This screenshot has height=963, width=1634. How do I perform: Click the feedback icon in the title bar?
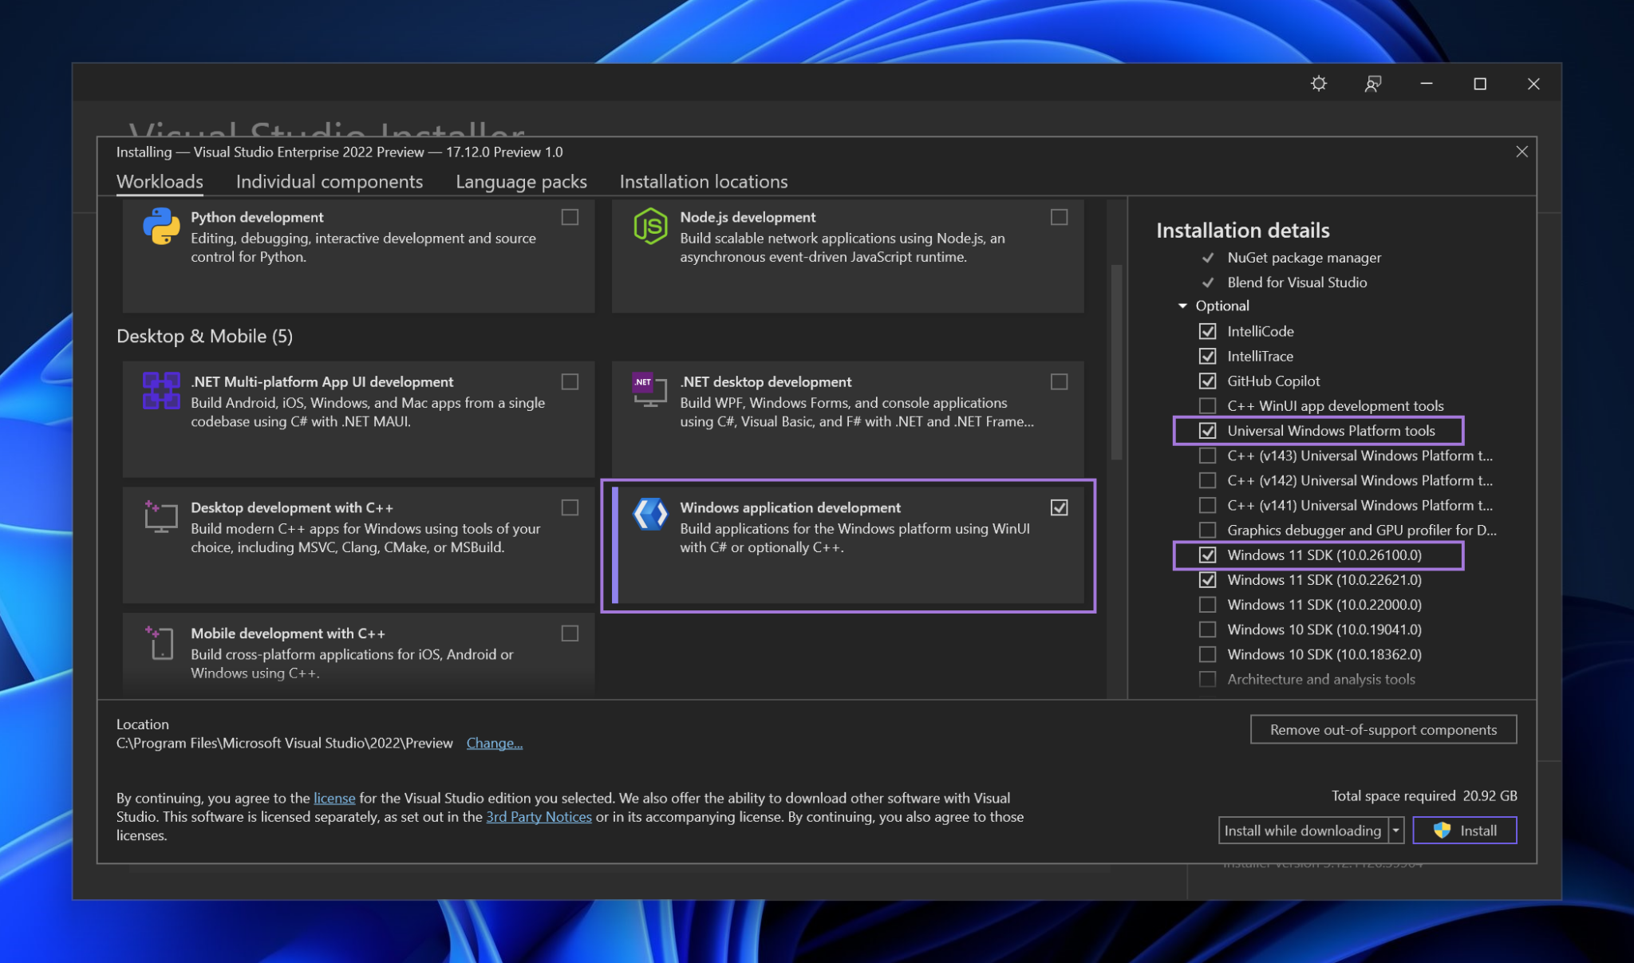click(x=1373, y=83)
